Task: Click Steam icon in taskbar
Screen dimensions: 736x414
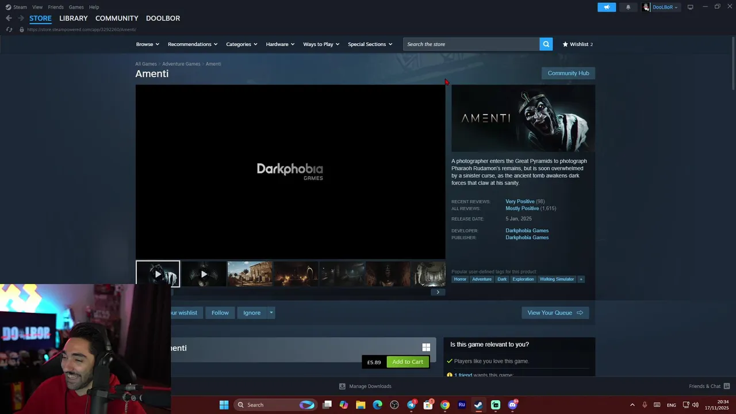Action: pos(478,405)
